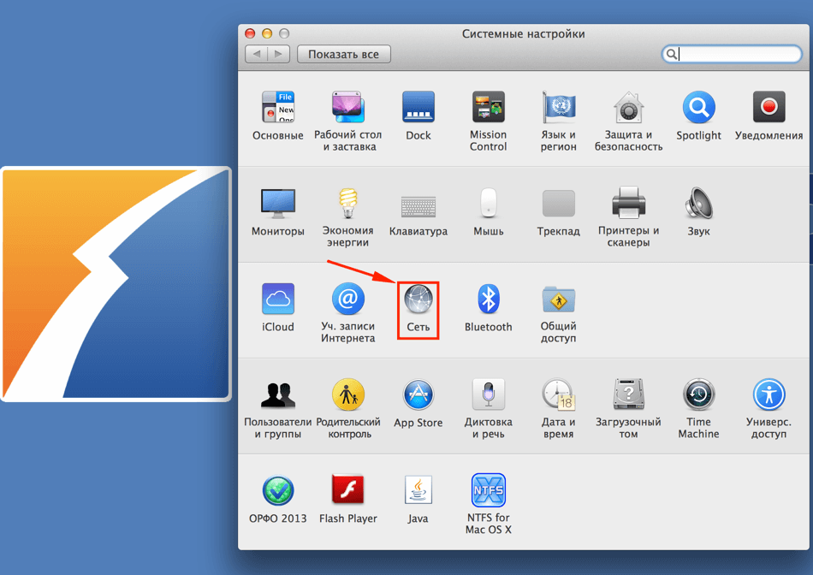
Task: Open Защита и безопасность pane
Action: 628,109
